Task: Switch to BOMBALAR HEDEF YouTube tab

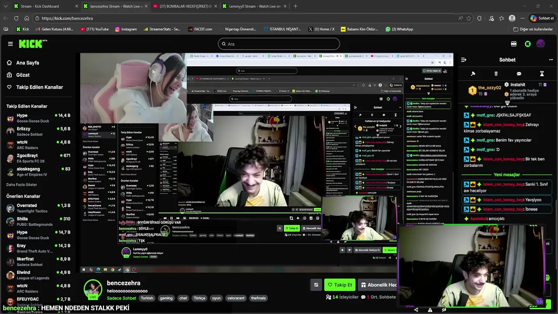Action: [185, 6]
